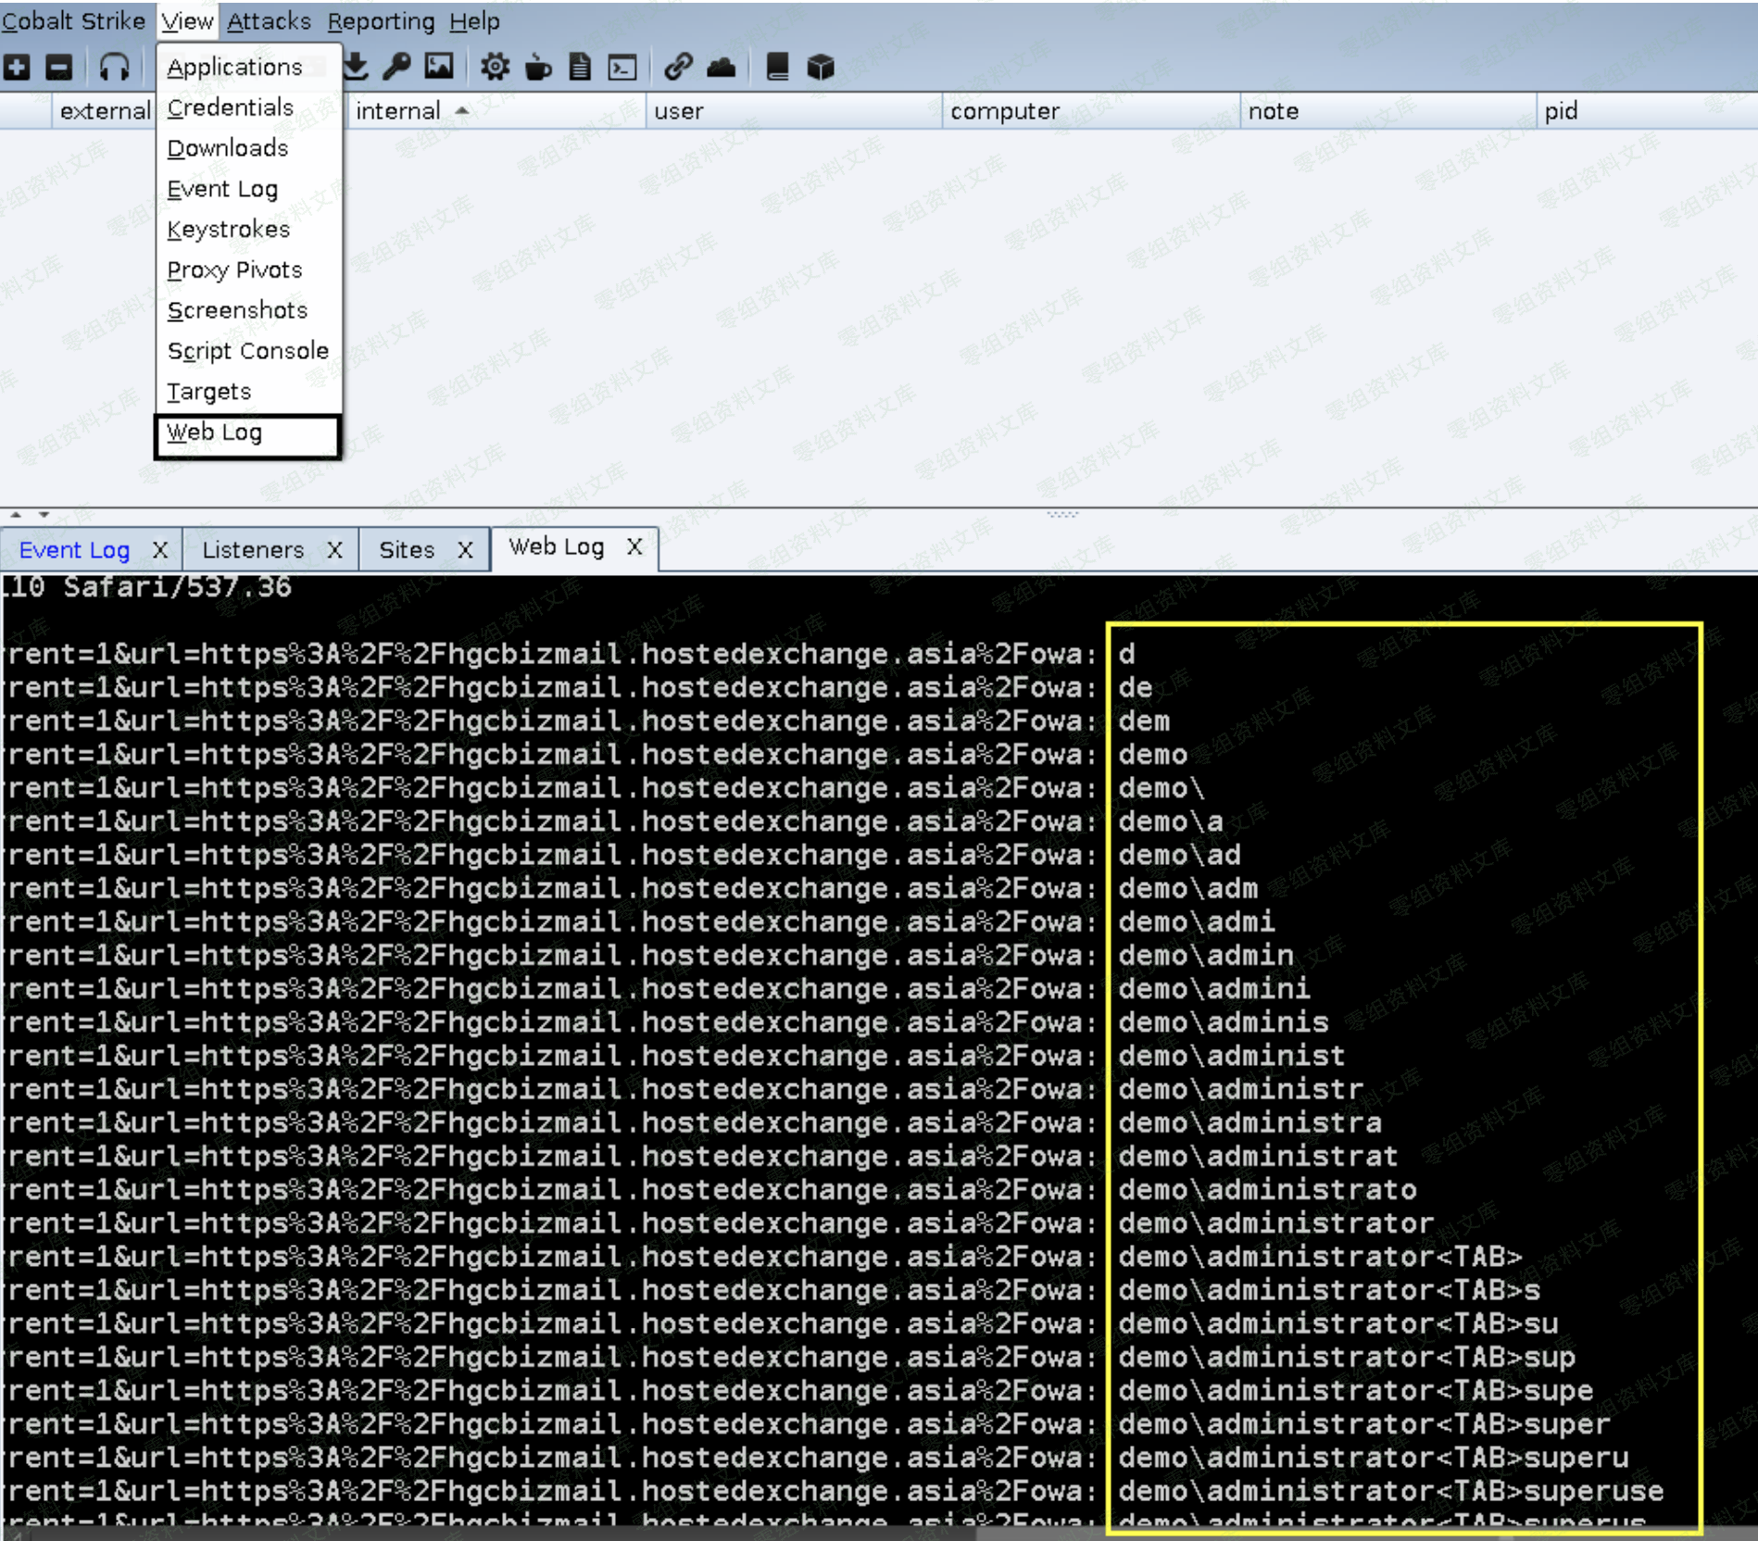
Task: Click the gear icon in toolbar
Action: (495, 67)
